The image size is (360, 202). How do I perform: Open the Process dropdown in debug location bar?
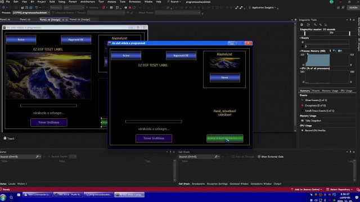[31, 12]
